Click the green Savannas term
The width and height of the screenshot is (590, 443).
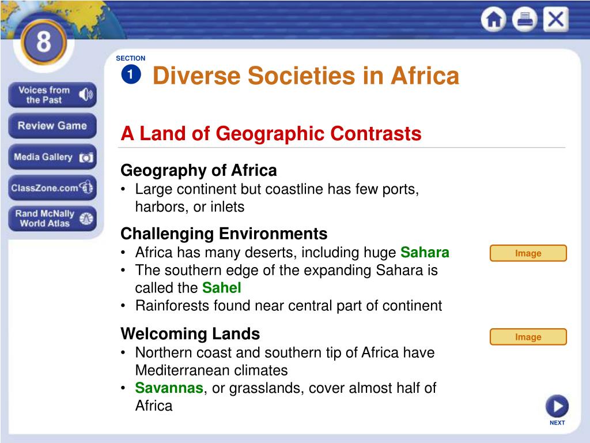pos(169,388)
